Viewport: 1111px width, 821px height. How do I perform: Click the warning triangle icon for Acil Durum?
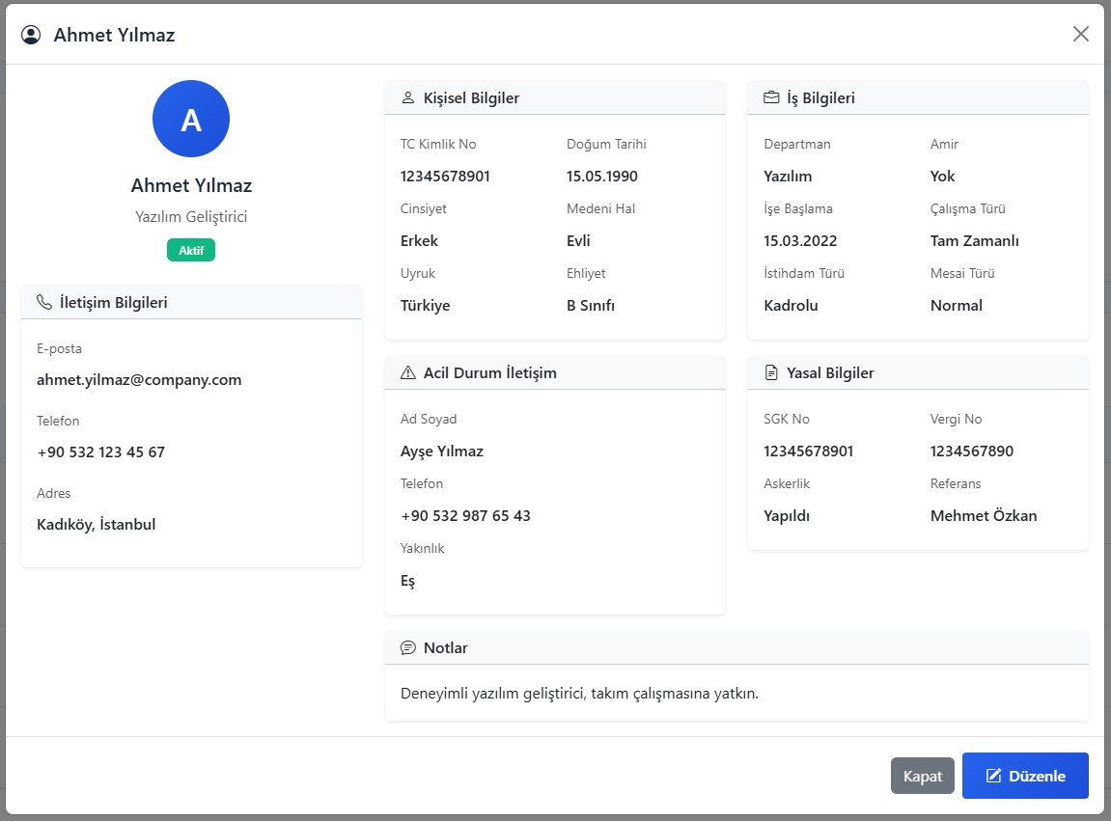[408, 372]
